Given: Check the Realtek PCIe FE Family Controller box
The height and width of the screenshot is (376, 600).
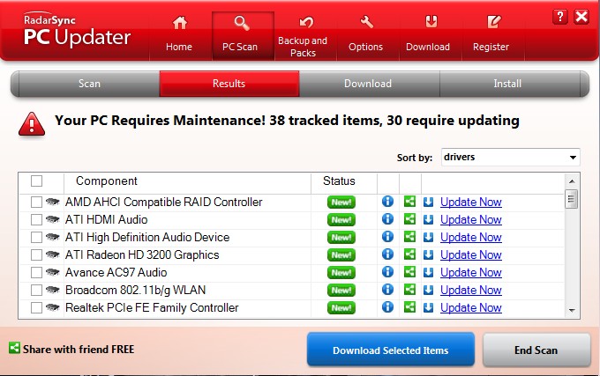Looking at the screenshot, I should point(36,307).
